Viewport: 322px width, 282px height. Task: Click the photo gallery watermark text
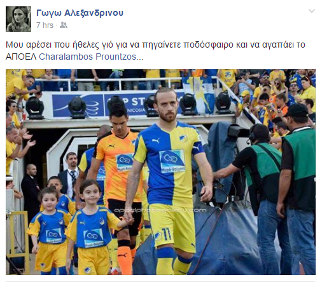pyautogui.click(x=160, y=210)
